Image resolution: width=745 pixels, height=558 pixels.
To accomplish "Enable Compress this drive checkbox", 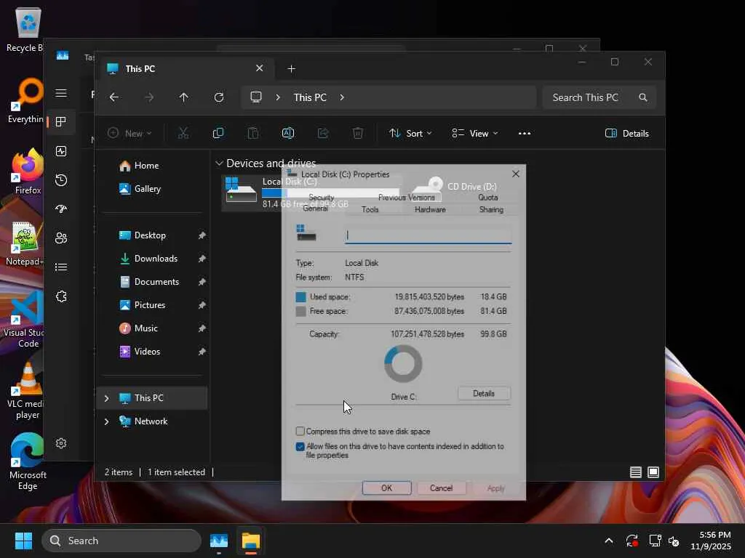I will (x=300, y=432).
